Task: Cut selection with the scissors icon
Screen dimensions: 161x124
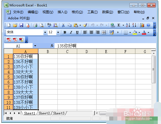Action: point(63,25)
